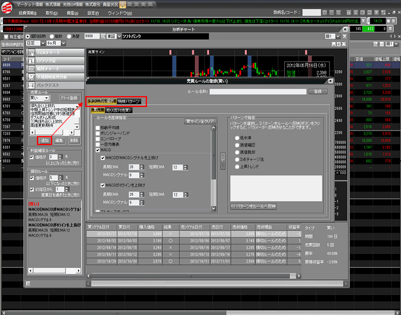Click the rule checklist vertical scrollbar
Screen dimensions: 401x315
pyautogui.click(x=214, y=167)
